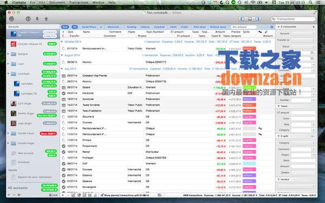325x203 pixels.
Task: Toggle cleared status of Retrait transaction
Action: tap(63, 152)
